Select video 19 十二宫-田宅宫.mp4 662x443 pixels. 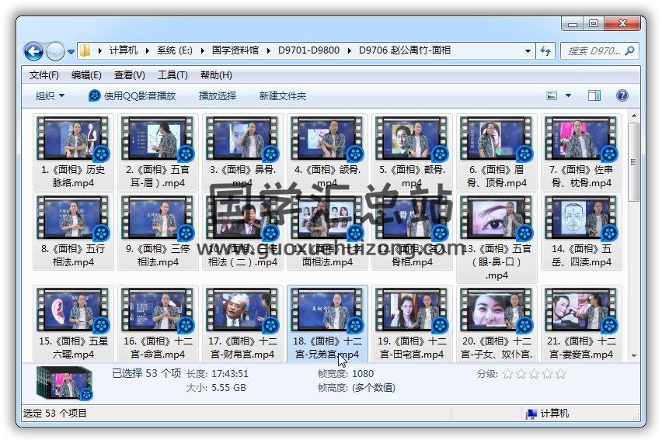[x=412, y=324]
